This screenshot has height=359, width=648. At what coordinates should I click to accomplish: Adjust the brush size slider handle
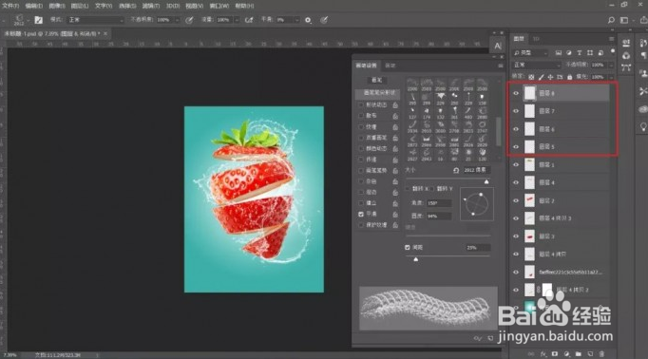[x=486, y=181]
